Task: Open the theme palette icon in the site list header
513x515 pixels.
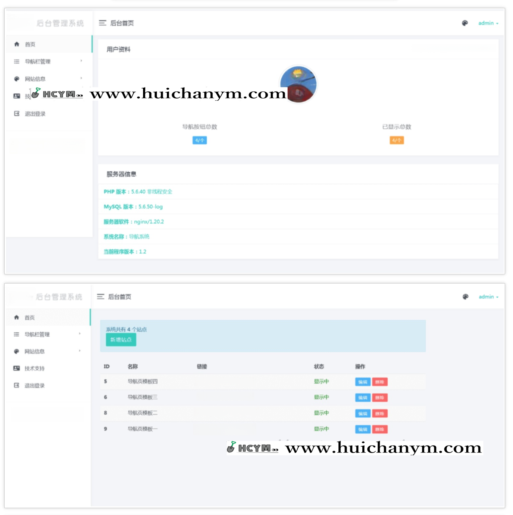Action: click(465, 297)
